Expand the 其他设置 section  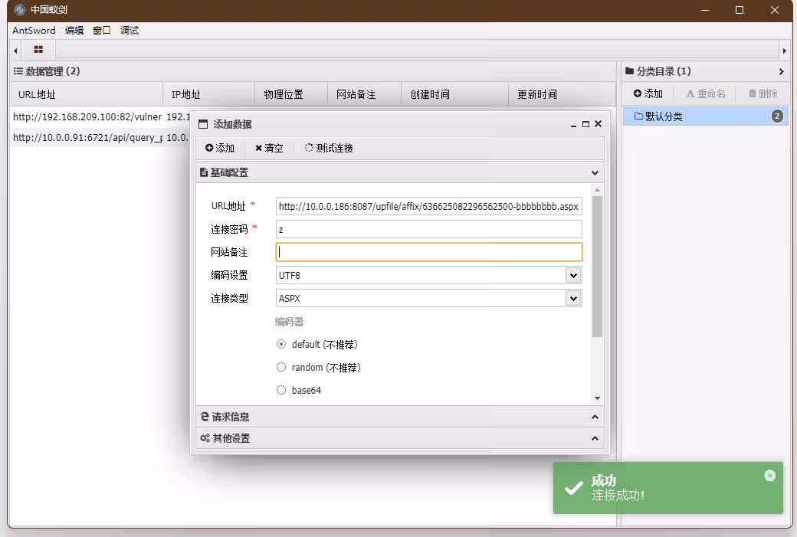(x=398, y=438)
